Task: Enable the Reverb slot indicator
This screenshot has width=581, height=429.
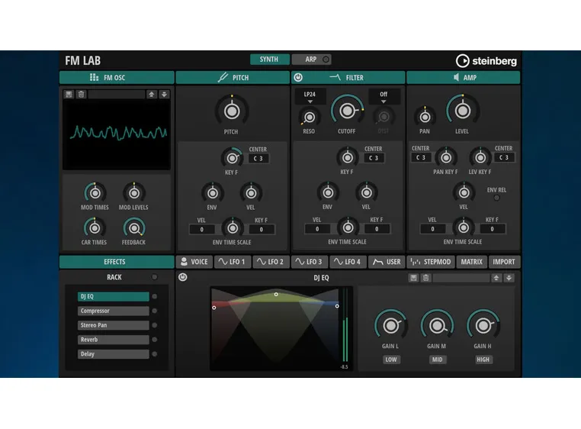Action: tap(155, 339)
